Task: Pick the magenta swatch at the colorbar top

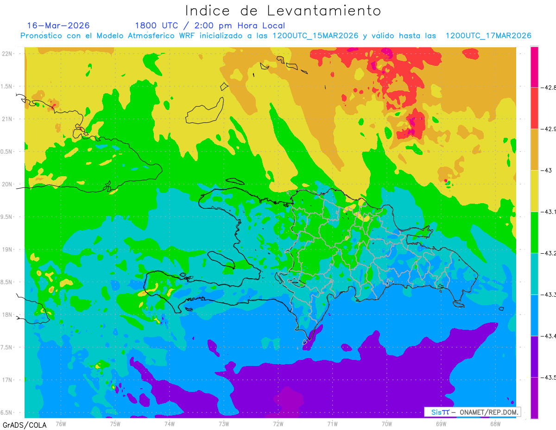Action: [535, 67]
